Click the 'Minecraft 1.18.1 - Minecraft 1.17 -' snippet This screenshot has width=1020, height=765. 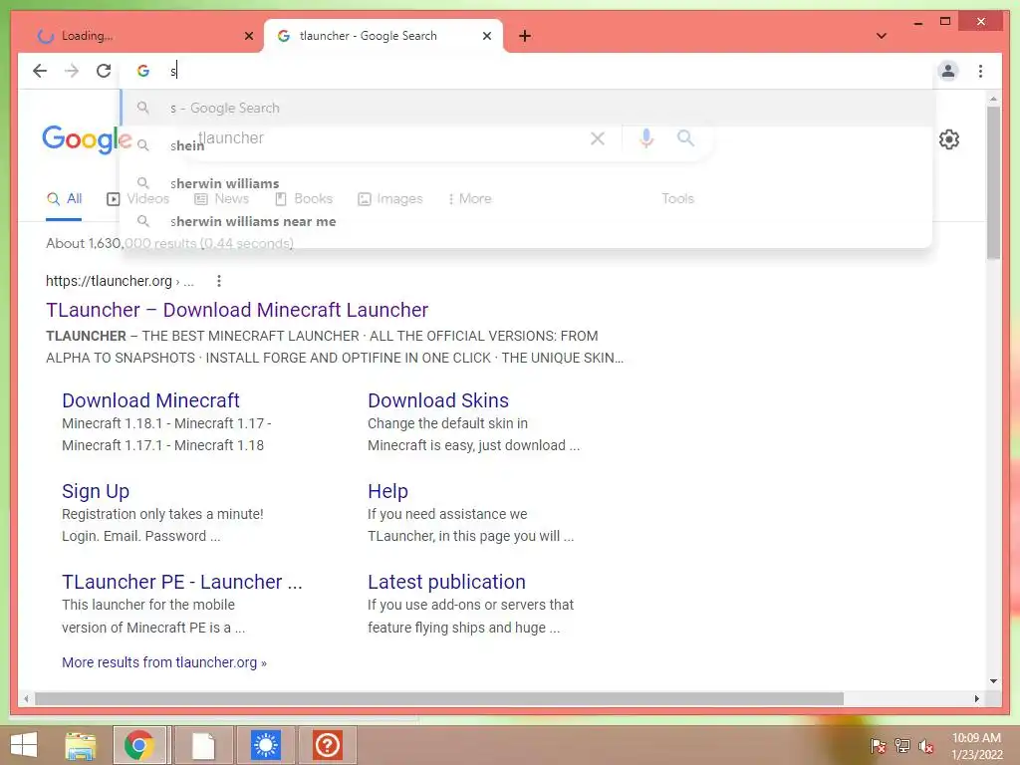coord(166,423)
